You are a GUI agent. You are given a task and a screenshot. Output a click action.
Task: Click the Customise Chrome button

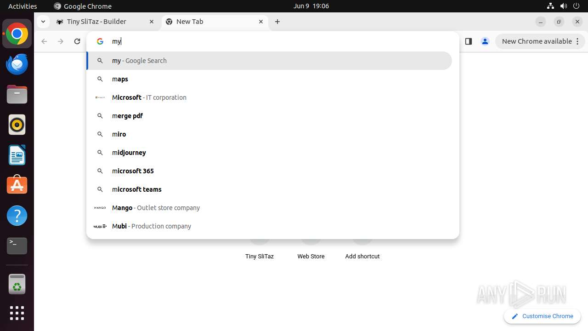coord(542,316)
